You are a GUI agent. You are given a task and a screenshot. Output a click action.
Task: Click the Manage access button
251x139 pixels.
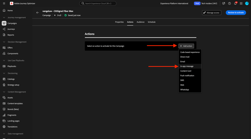click(212, 13)
